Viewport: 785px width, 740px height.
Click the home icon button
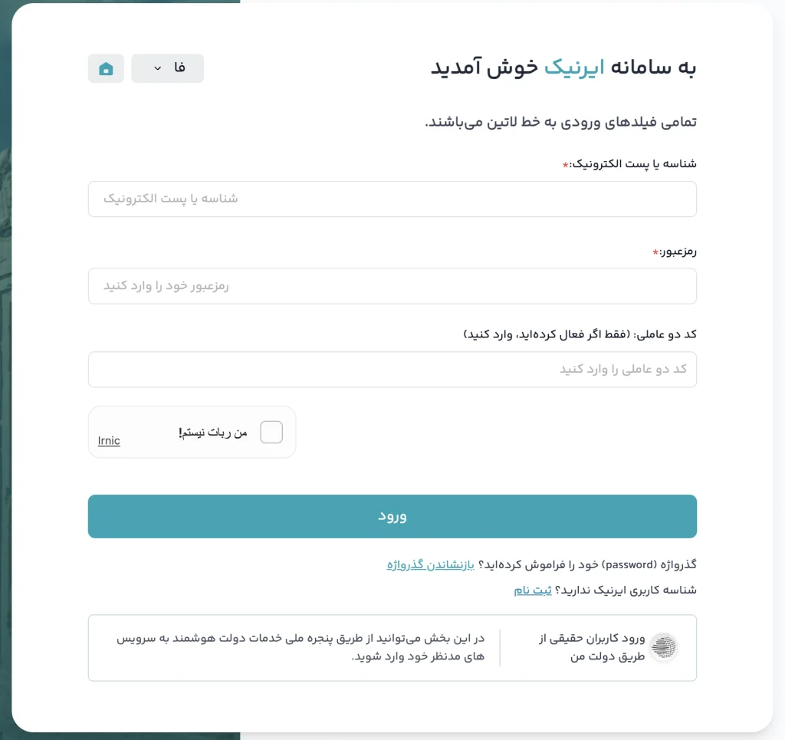(x=106, y=68)
